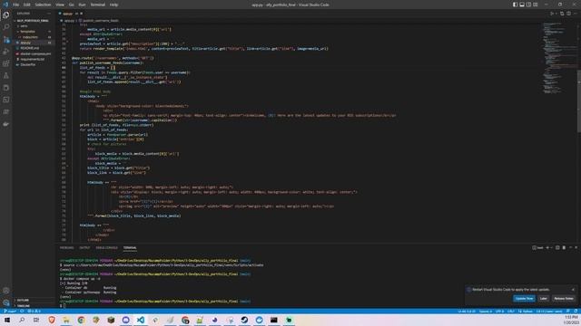This screenshot has width=581, height=326.
Task: Collapse the templates folder
Action: [27, 32]
